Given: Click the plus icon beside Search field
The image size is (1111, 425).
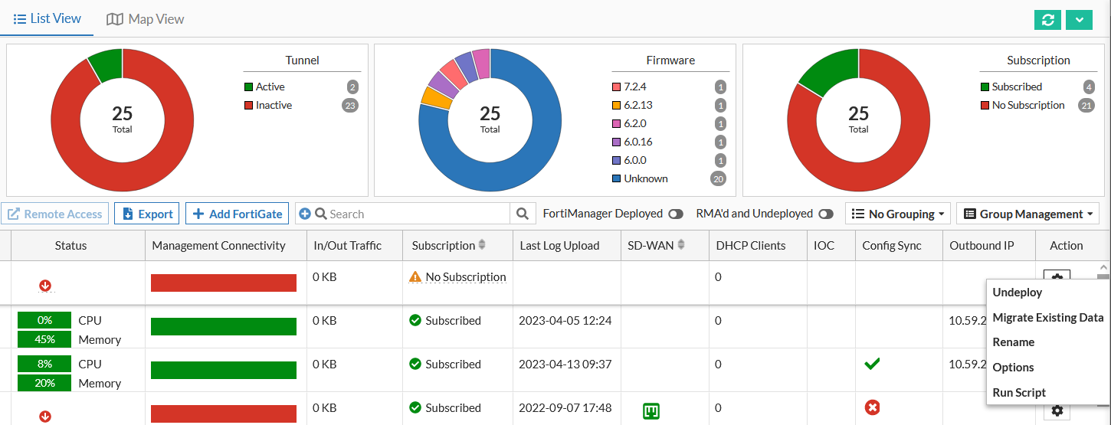Looking at the screenshot, I should click(304, 214).
